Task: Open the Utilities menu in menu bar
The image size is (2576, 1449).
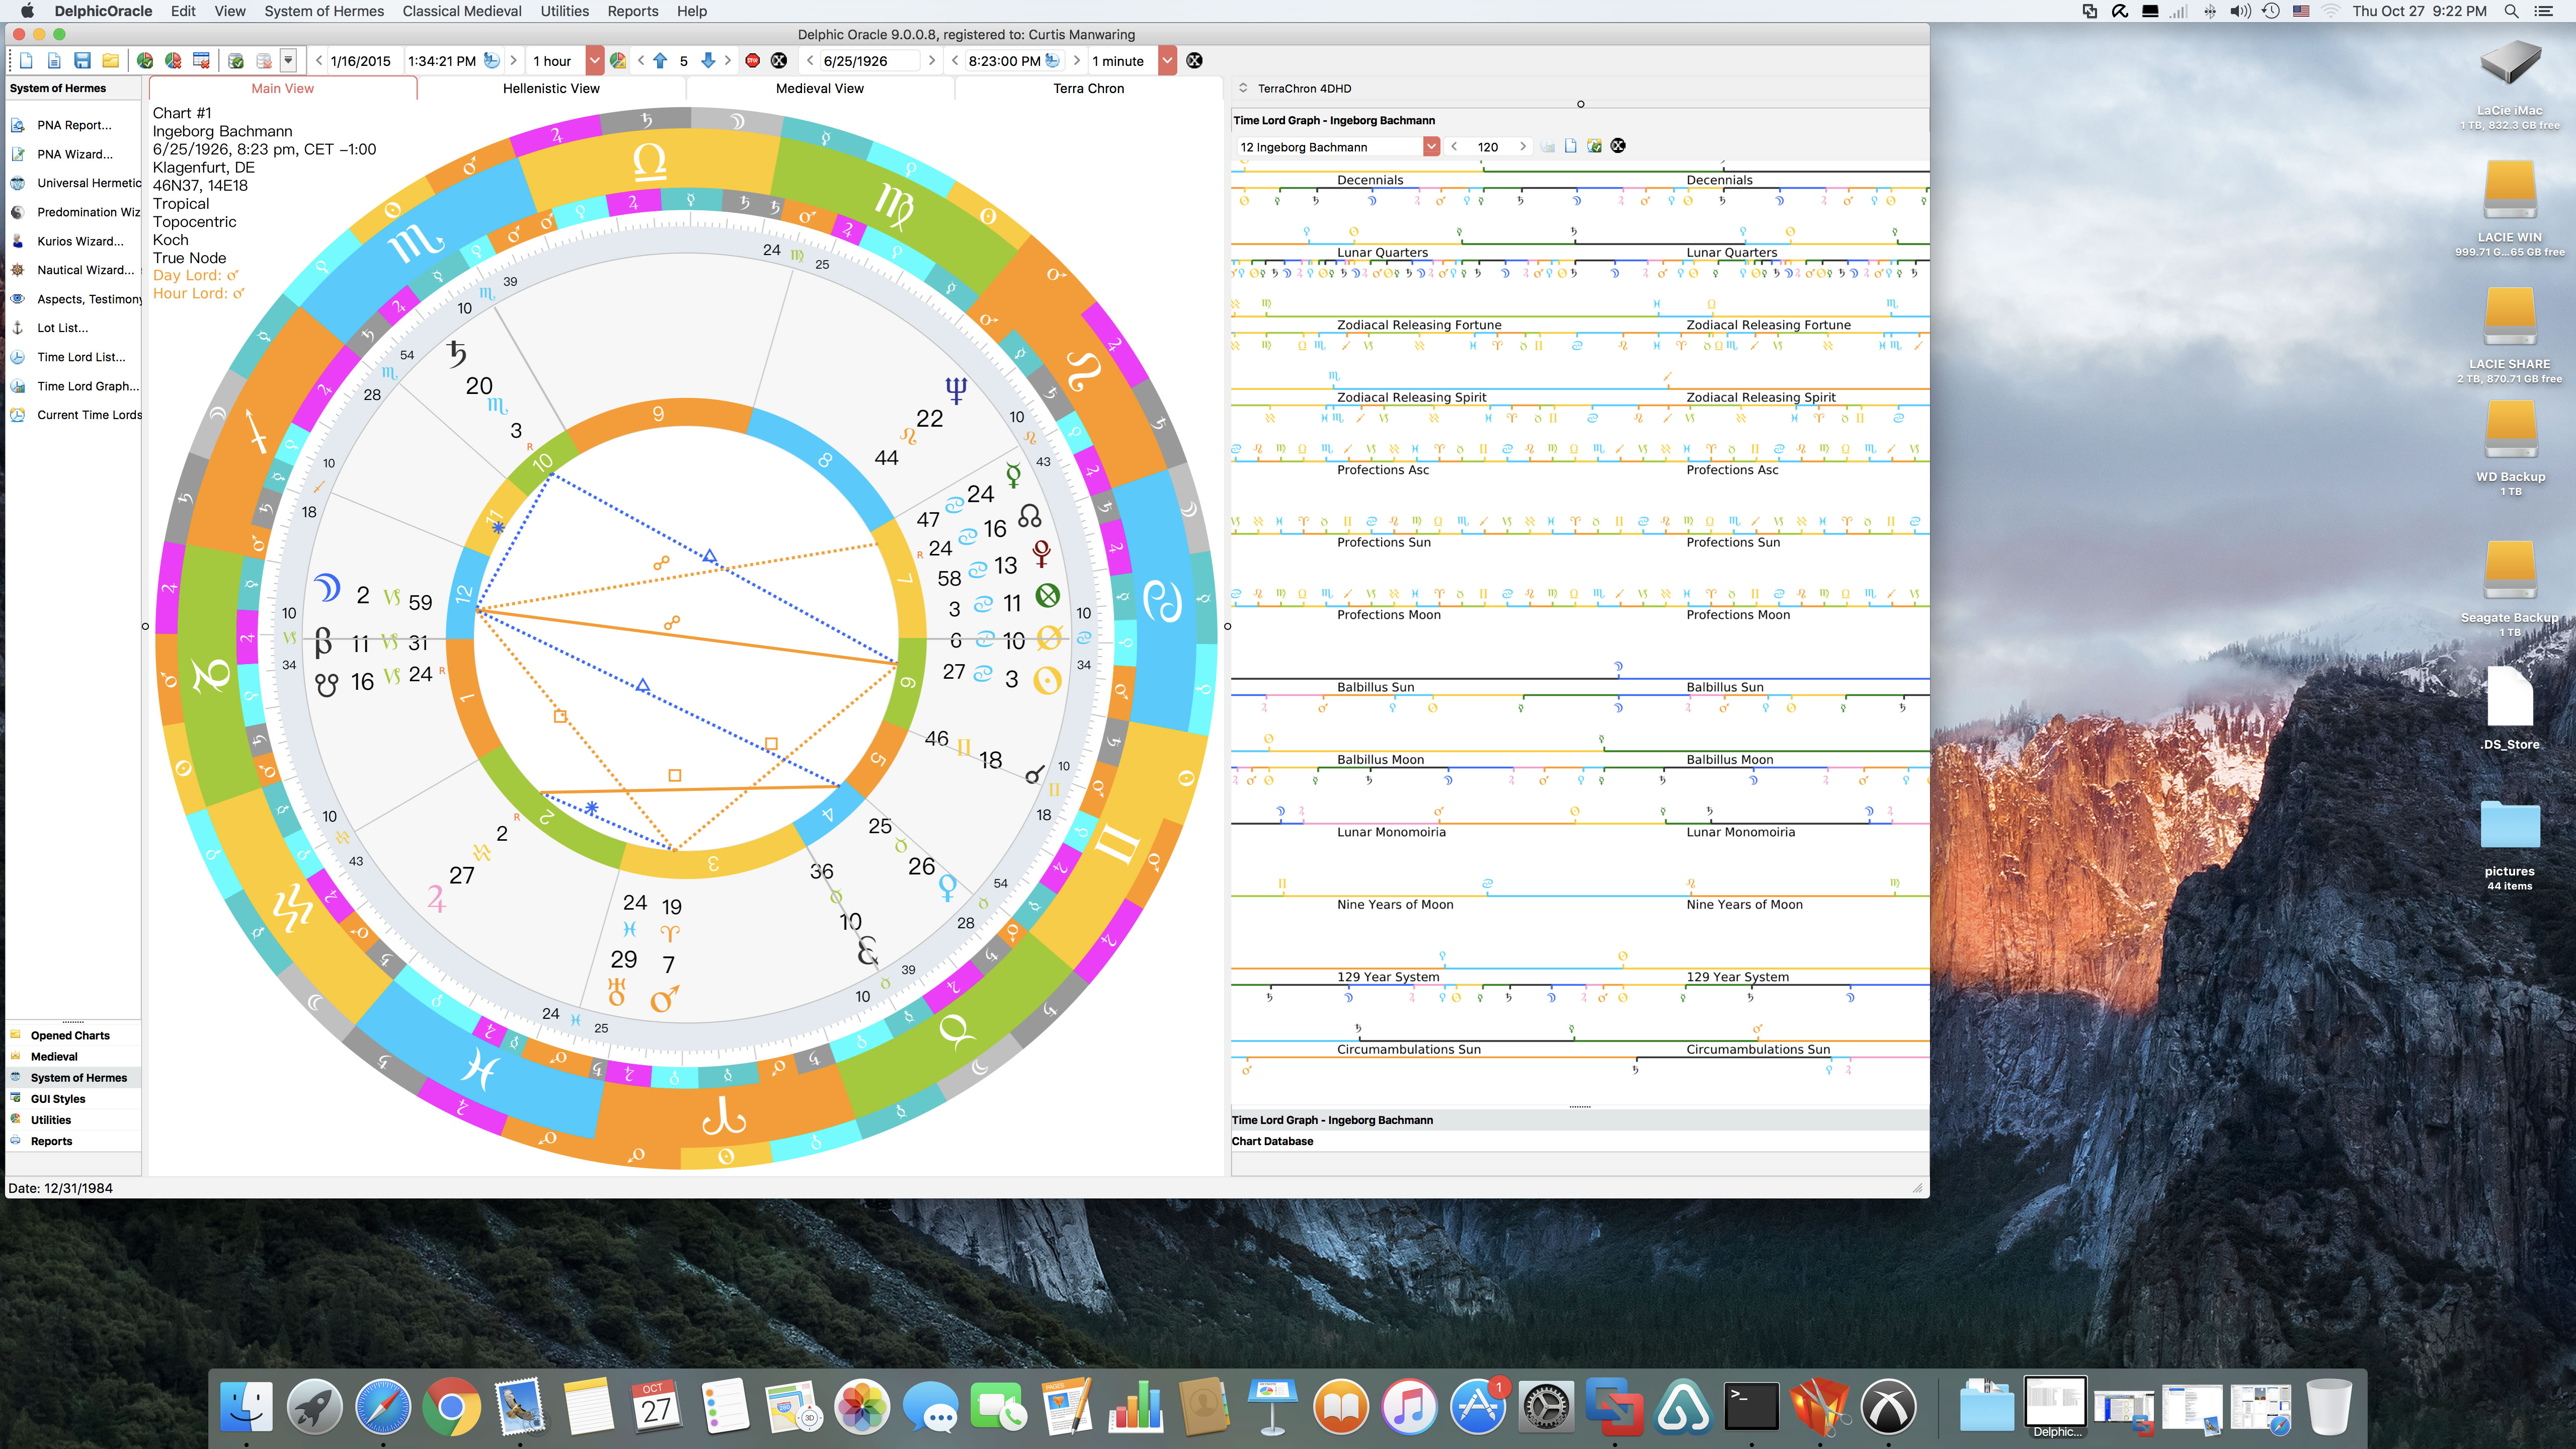Action: (x=564, y=11)
